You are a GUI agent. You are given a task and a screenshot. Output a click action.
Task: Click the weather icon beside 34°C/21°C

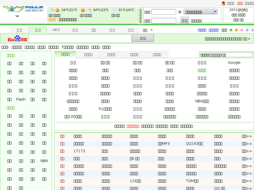(x=54, y=10)
